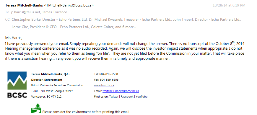Click tmitchell-banks@bcsc.bc.ca email link
The width and height of the screenshot is (257, 115).
pyautogui.click(x=121, y=91)
